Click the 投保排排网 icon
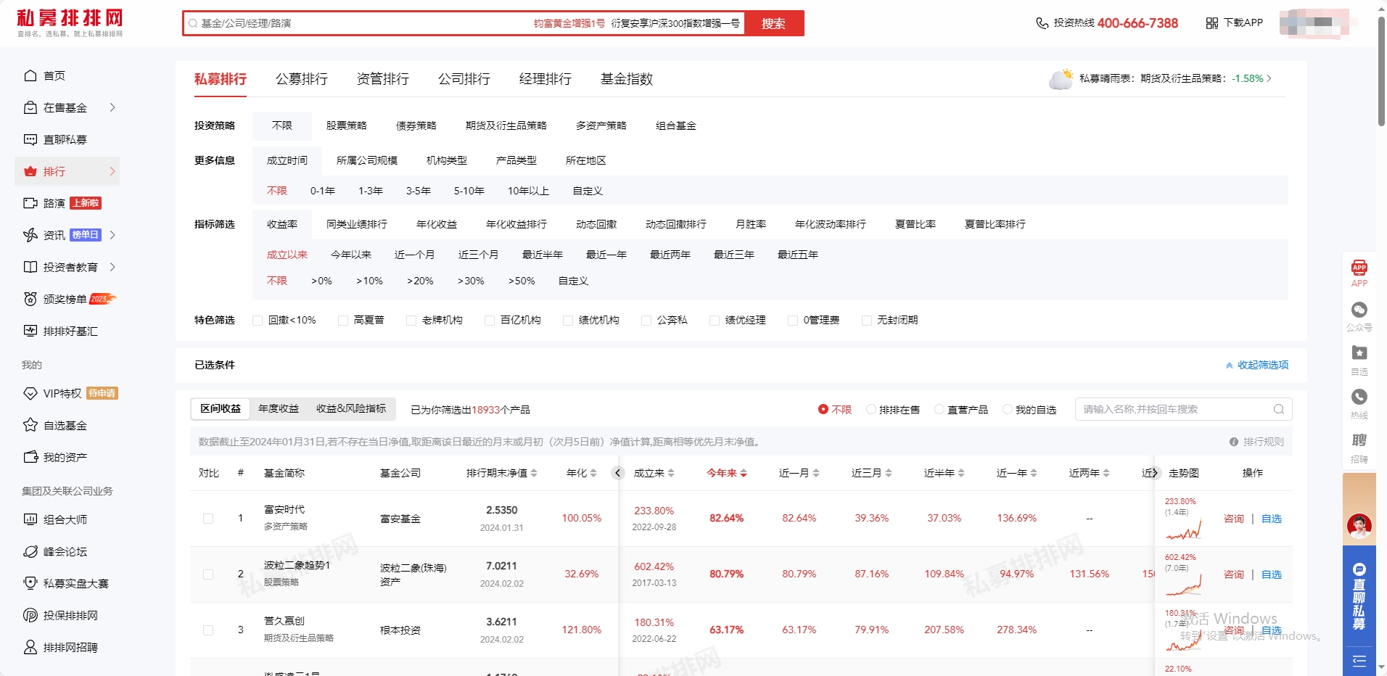The image size is (1387, 676). click(30, 615)
